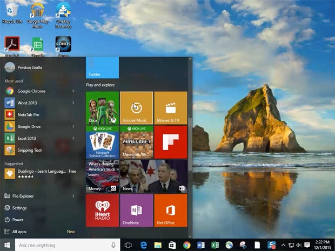Expand Word 2013 jump list arrow
The image size is (335, 251).
73,103
